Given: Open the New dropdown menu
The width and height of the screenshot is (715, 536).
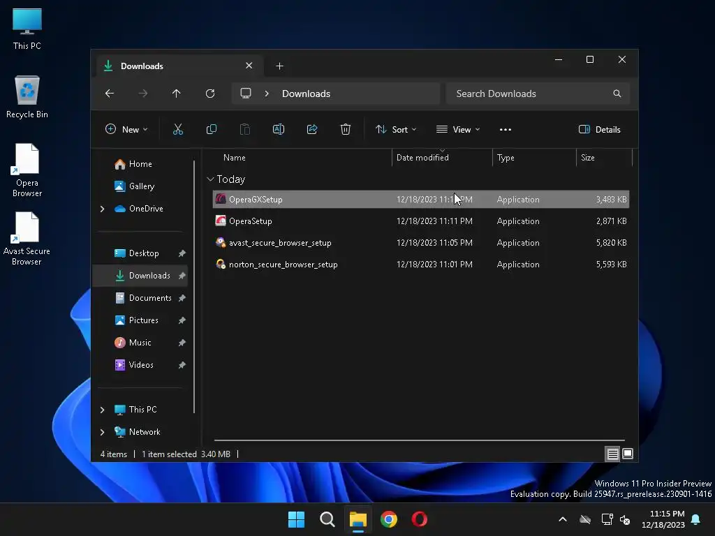Looking at the screenshot, I should [126, 129].
